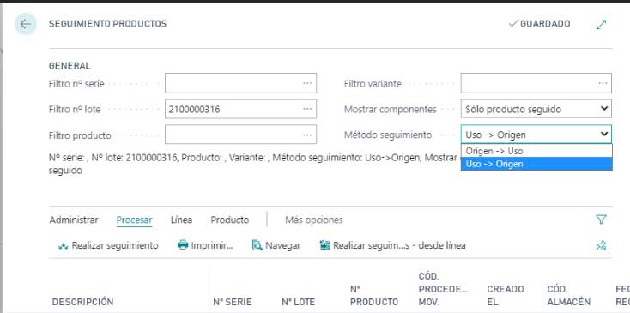Click the Nº SERIE column header
The width and height of the screenshot is (630, 313).
233,302
